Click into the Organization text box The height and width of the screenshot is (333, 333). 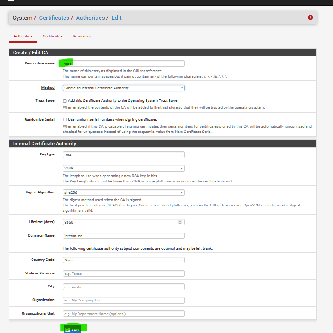[123, 300]
